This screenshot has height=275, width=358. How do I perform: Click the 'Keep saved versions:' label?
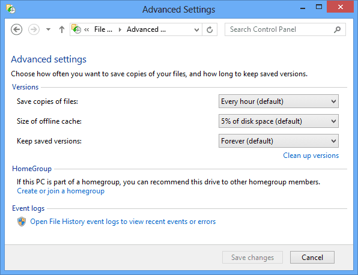point(49,141)
